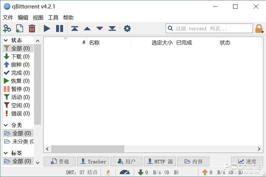Collapse the 分类 section

[x=6, y=125]
